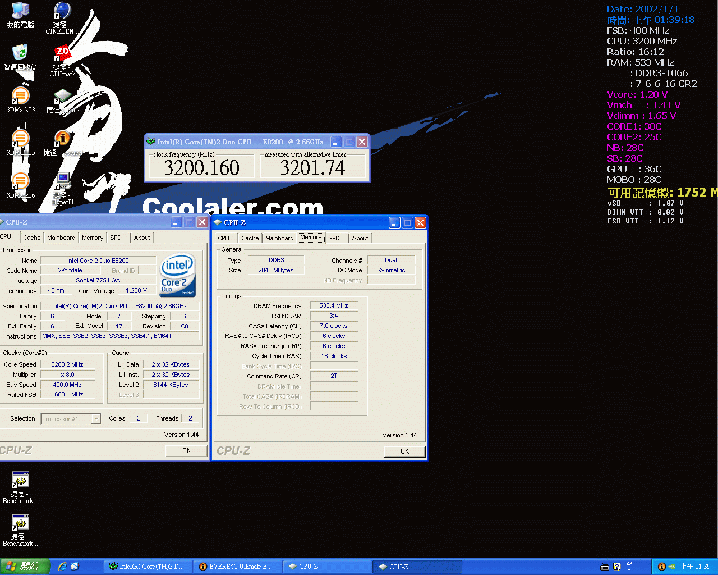The height and width of the screenshot is (575, 718).
Task: Click the Cycle Time value '16 clocks'
Action: tap(334, 356)
